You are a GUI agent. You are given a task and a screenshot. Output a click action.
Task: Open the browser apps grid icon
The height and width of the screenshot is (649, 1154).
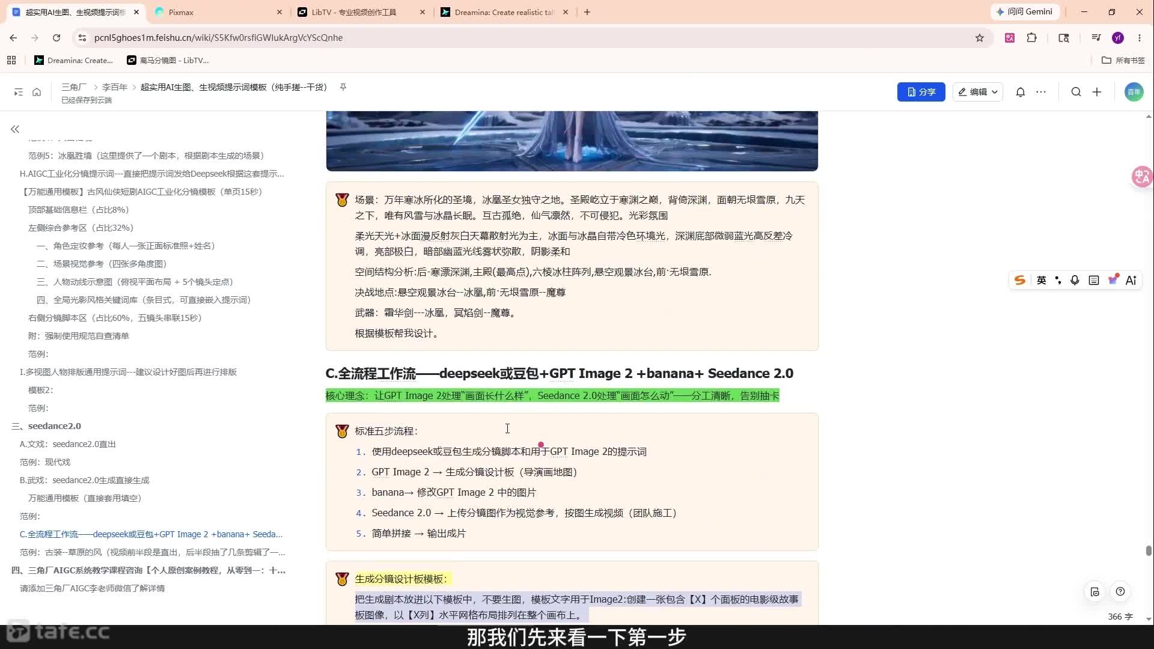tap(11, 60)
